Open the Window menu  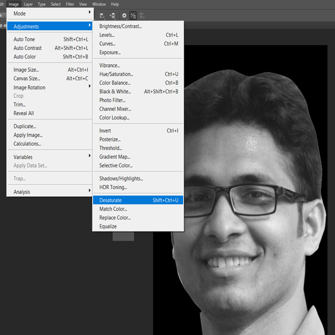click(x=99, y=4)
